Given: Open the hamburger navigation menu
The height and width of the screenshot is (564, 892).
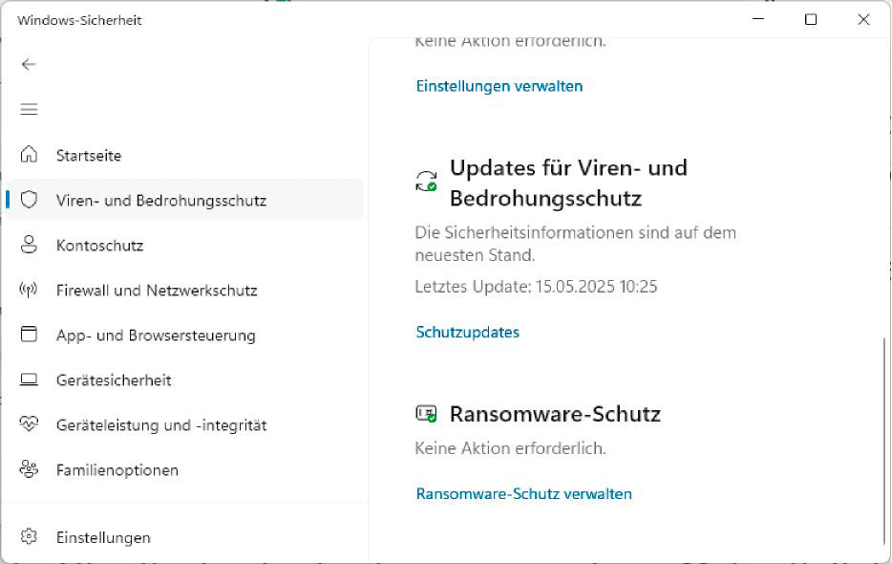Looking at the screenshot, I should tap(29, 109).
